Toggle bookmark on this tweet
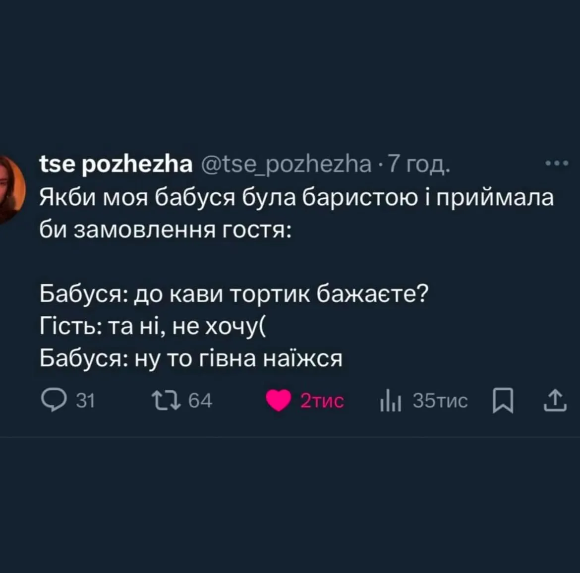 point(503,400)
